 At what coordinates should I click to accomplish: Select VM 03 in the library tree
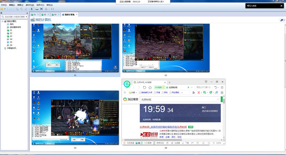(x=11, y=36)
